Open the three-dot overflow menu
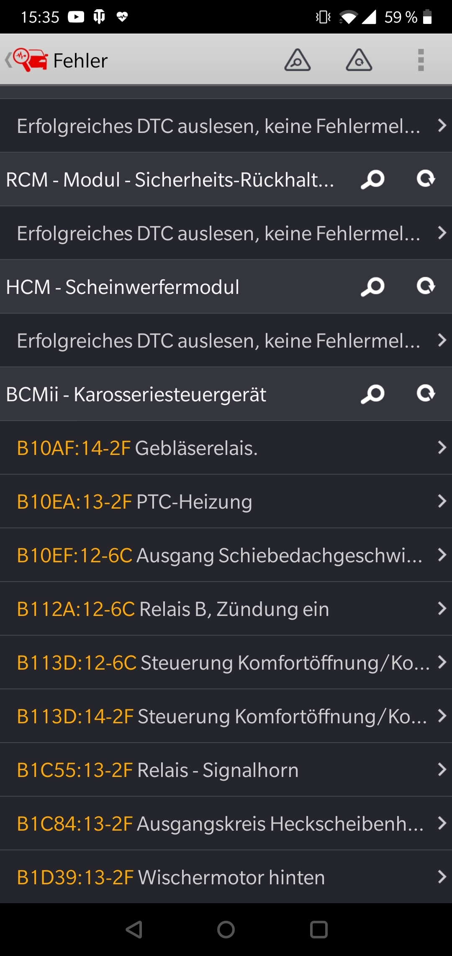 (421, 60)
